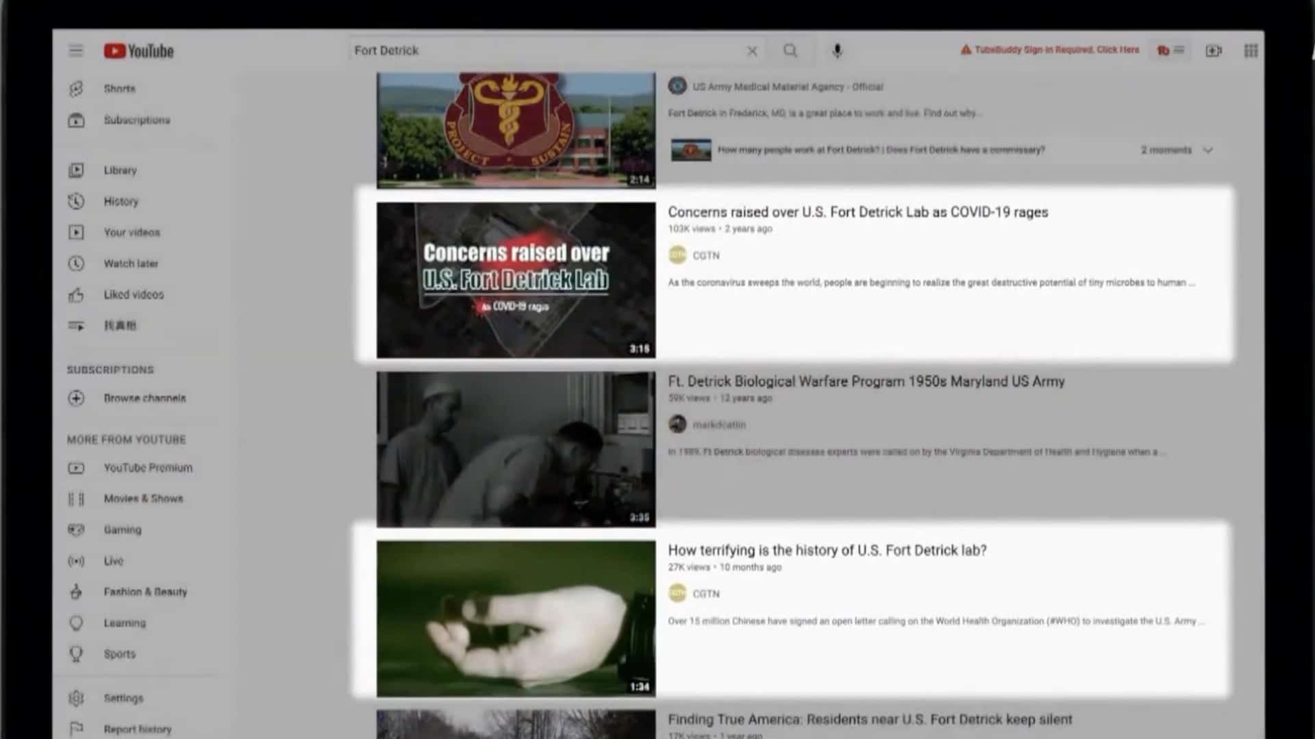The height and width of the screenshot is (739, 1315).
Task: Click Browse channels plus icon
Action: (76, 398)
